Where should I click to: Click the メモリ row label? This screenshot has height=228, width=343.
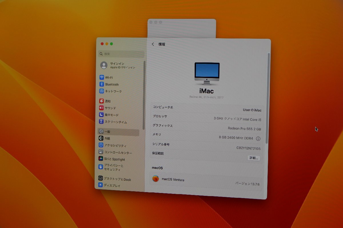tap(157, 135)
